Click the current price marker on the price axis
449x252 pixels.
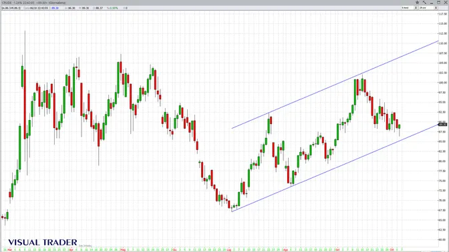(x=443, y=125)
